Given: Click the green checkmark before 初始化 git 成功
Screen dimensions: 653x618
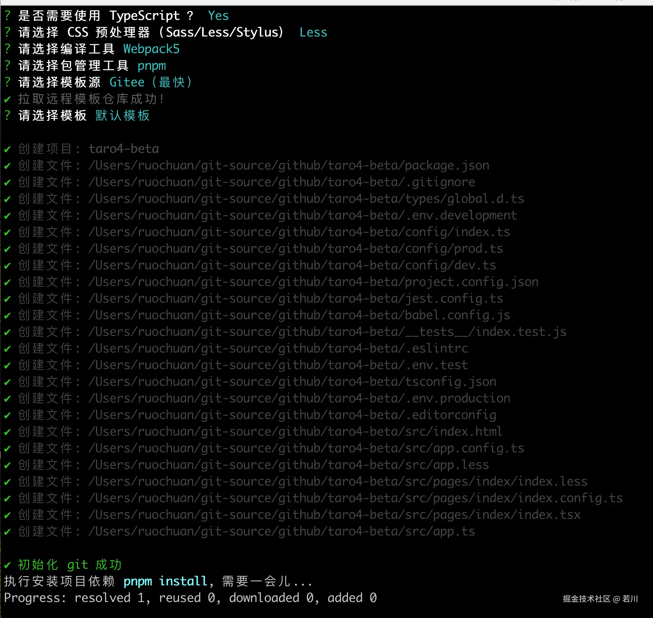Looking at the screenshot, I should point(7,565).
